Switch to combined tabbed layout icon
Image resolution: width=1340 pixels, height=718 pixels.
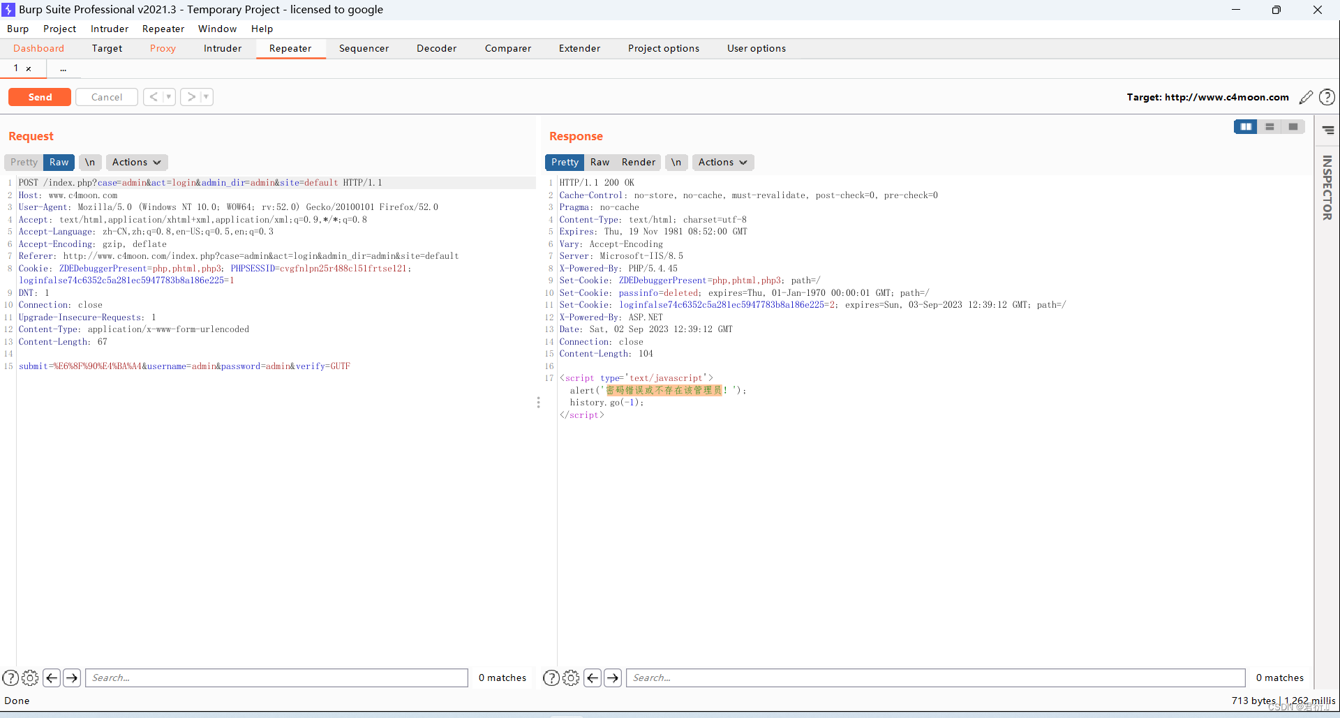tap(1293, 127)
